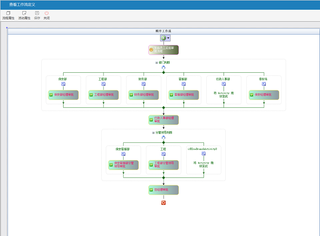The image size is (320, 236).
Task: Click the if-else icon under 分管领导判断
Action: [164, 138]
